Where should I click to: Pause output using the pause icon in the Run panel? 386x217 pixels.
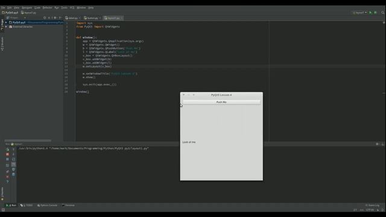pyautogui.click(x=7, y=159)
